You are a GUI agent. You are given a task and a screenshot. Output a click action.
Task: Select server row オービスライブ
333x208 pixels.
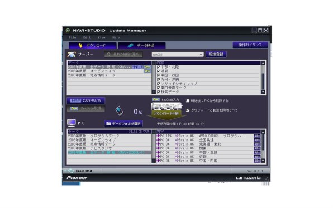pos(110,71)
